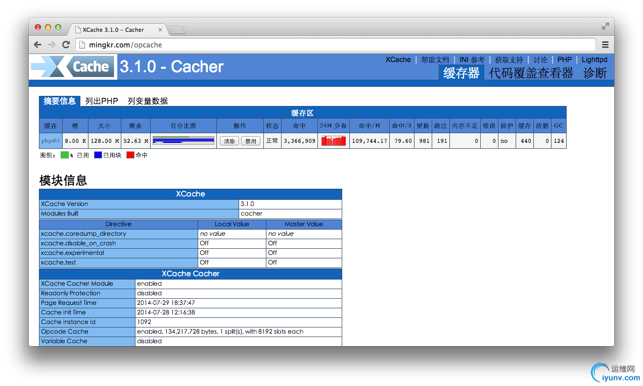643x386 pixels.
Task: Select the XCache 3.1.0 – Cacher browser tab
Action: pos(117,30)
